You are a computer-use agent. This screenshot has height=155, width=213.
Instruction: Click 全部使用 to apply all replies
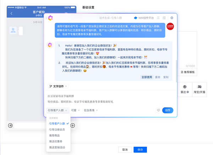[x=147, y=77]
